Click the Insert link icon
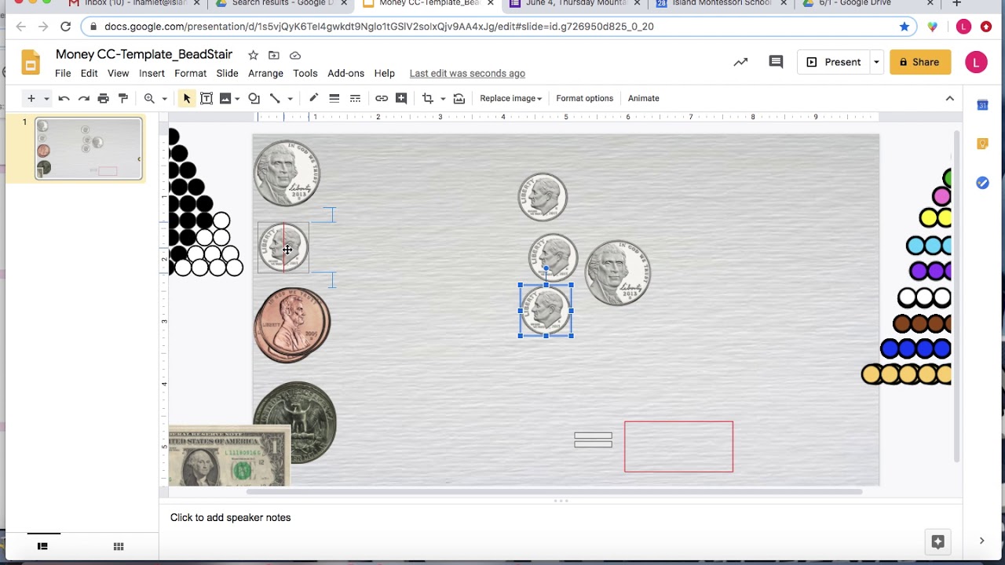This screenshot has width=1005, height=565. click(381, 98)
